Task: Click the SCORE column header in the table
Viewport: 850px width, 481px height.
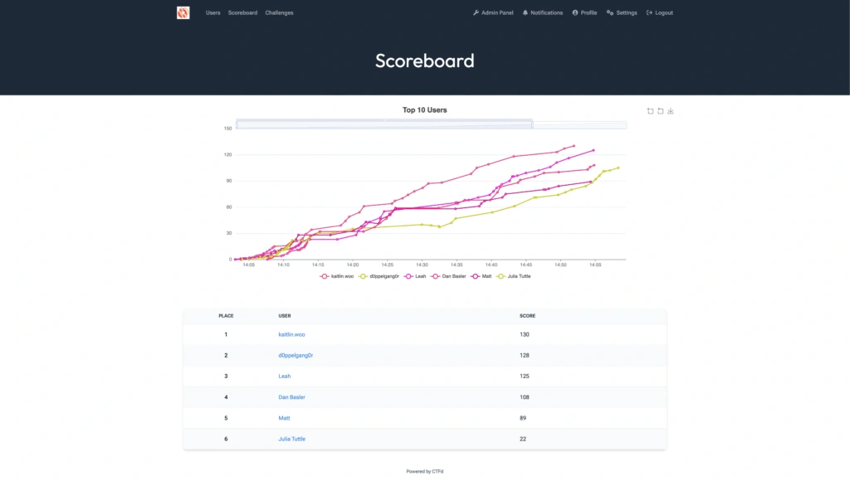Action: pyautogui.click(x=528, y=315)
